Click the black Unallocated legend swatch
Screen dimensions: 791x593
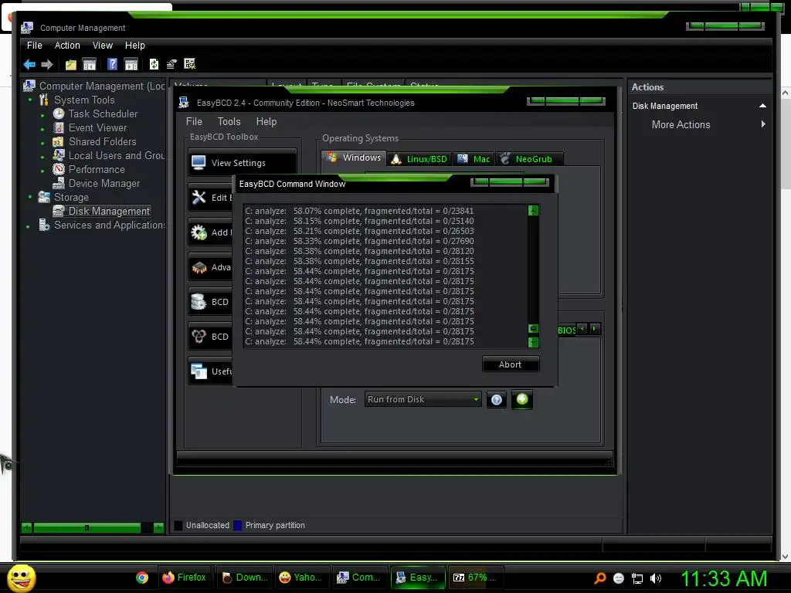point(178,525)
